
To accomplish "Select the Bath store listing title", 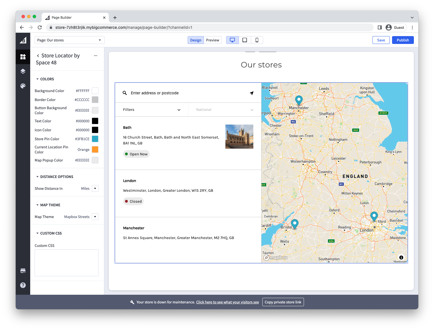I will (x=127, y=128).
